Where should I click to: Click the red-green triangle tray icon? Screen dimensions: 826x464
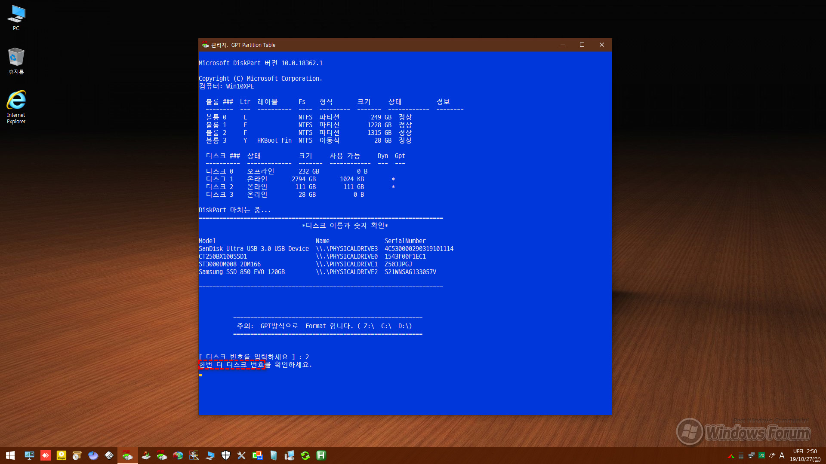pos(731,456)
